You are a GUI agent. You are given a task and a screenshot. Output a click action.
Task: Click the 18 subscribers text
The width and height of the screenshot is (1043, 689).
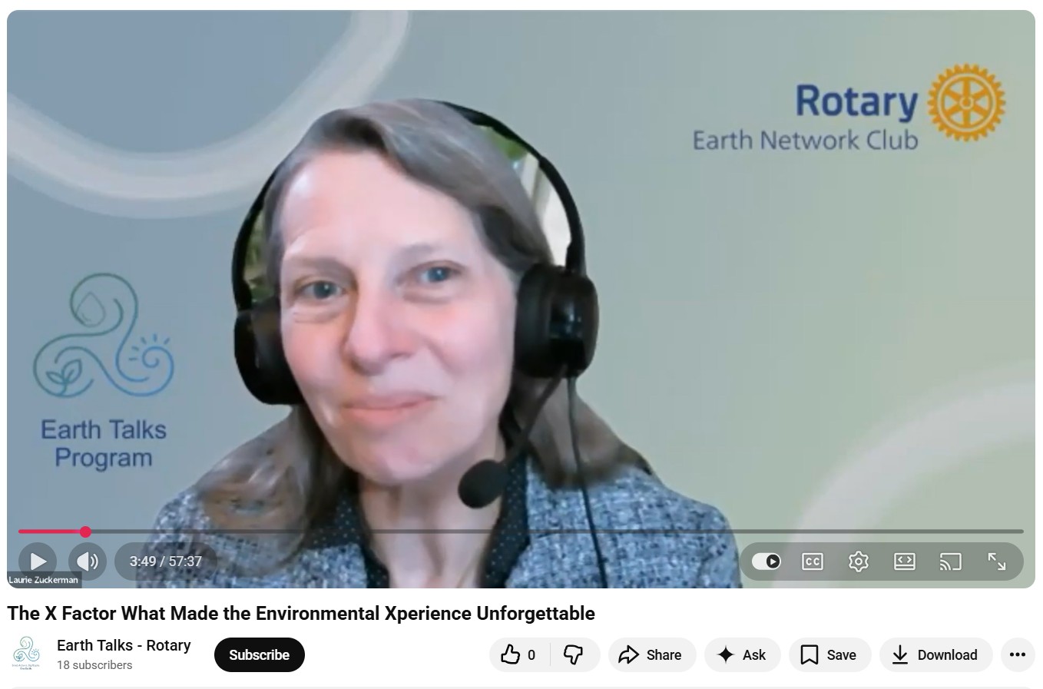click(94, 665)
